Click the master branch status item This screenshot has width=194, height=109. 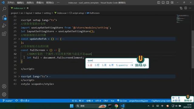[8, 101]
